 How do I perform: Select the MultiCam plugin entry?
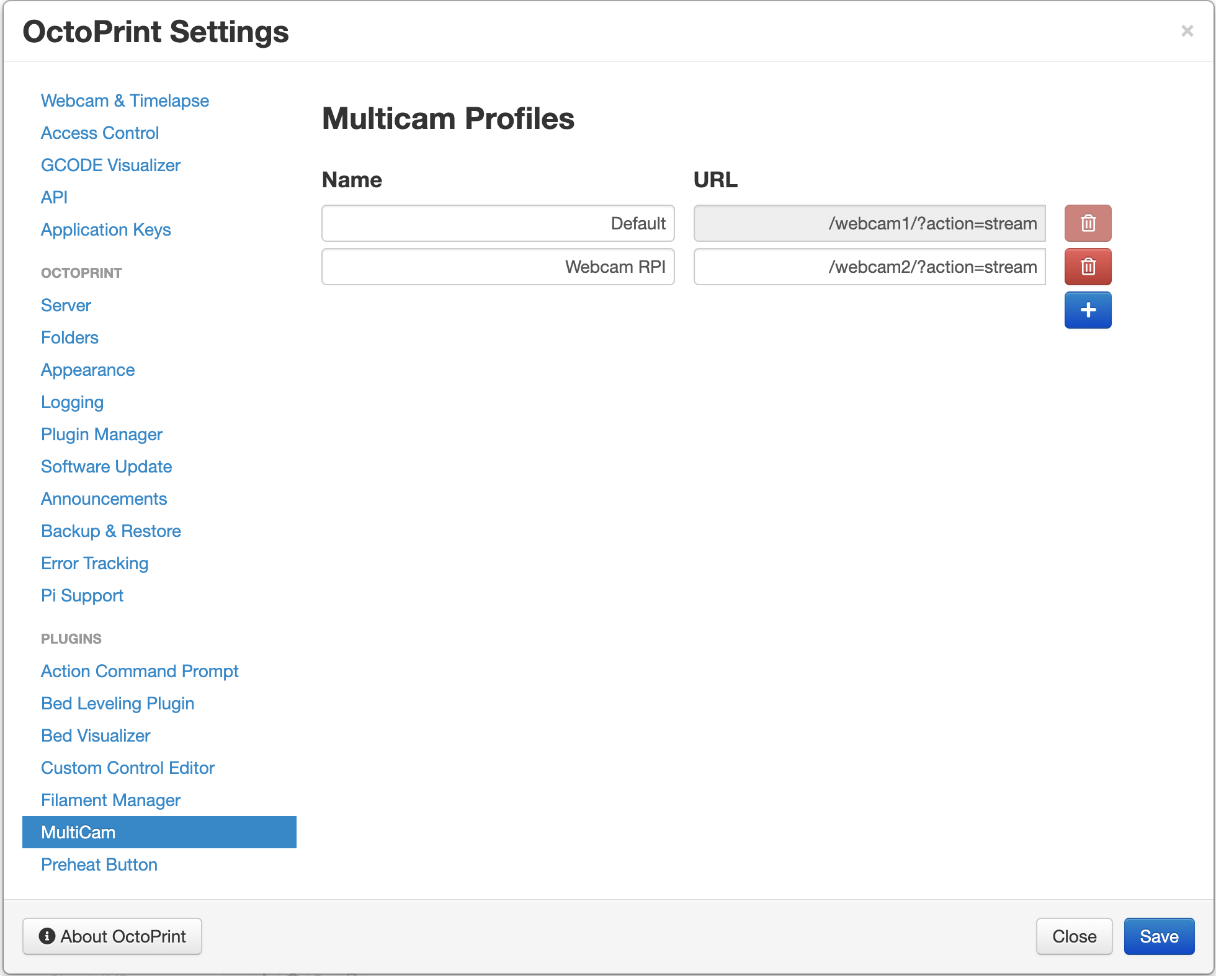coord(159,832)
